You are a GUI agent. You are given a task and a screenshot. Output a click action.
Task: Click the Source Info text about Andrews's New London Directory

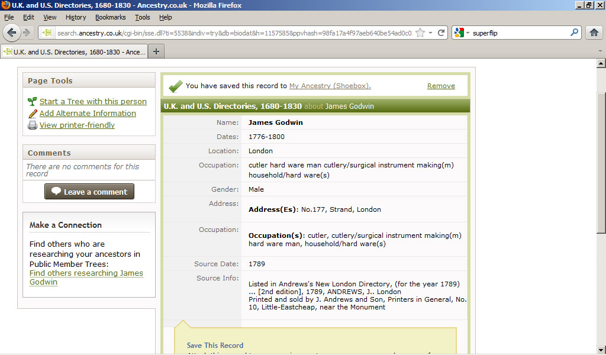(x=357, y=295)
